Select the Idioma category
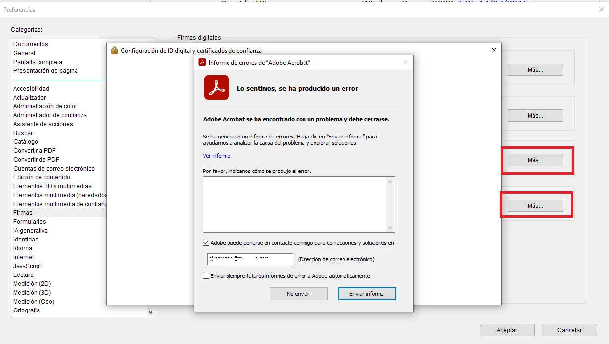609x344 pixels. [23, 248]
